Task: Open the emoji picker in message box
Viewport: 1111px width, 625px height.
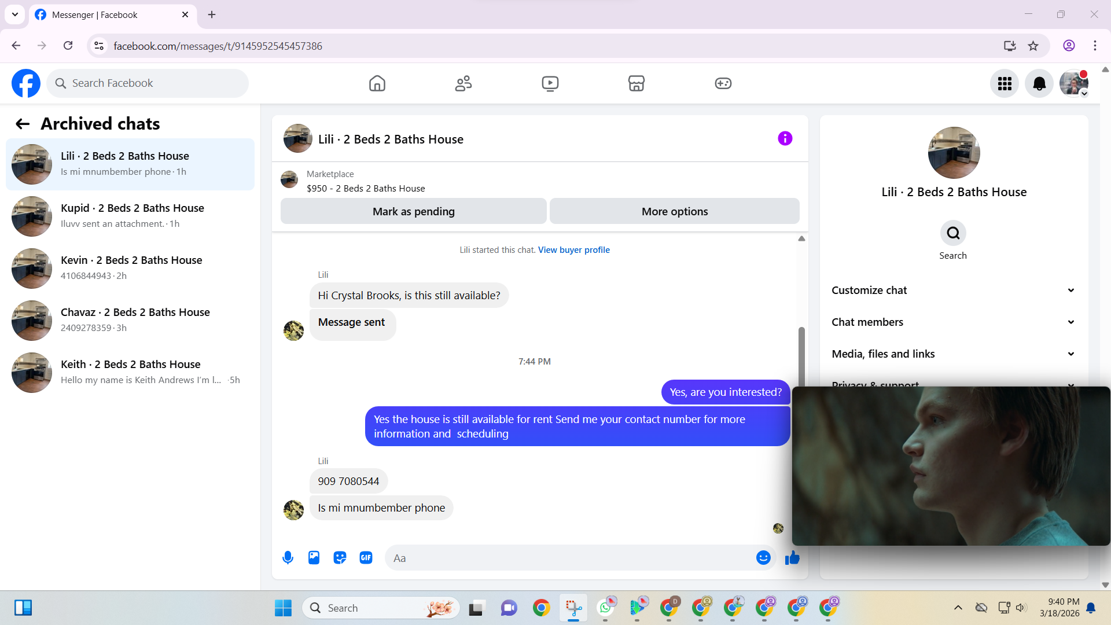Action: (763, 558)
